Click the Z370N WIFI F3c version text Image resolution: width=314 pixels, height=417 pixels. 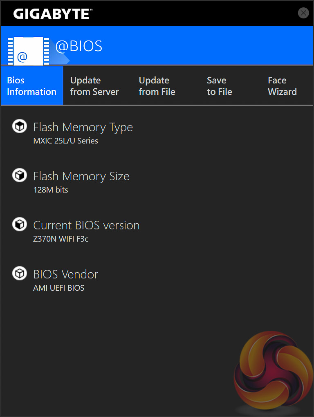pos(61,239)
